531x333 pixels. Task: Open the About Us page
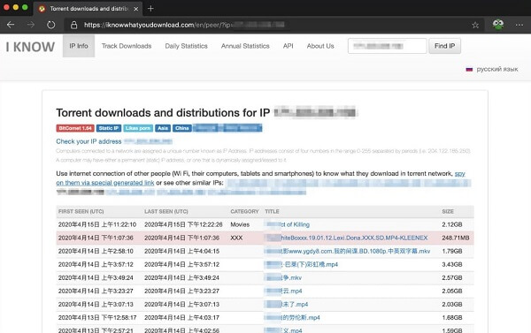point(320,46)
